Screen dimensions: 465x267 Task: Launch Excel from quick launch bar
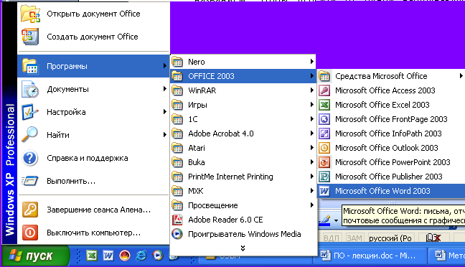click(92, 255)
